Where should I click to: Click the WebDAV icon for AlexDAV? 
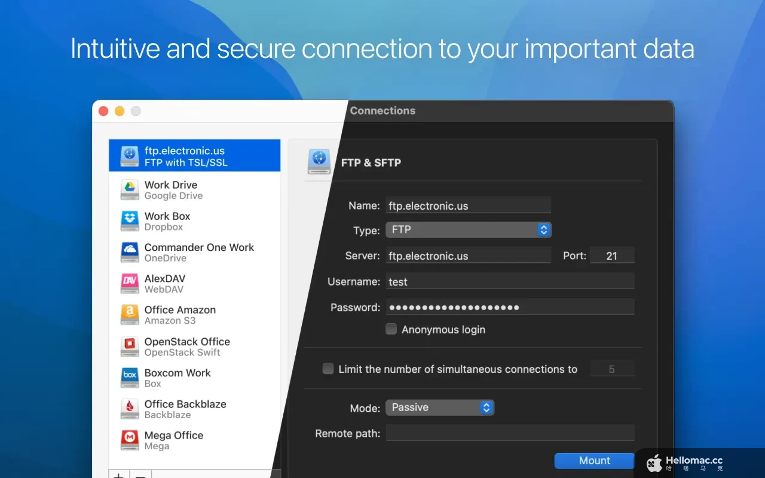click(x=130, y=284)
